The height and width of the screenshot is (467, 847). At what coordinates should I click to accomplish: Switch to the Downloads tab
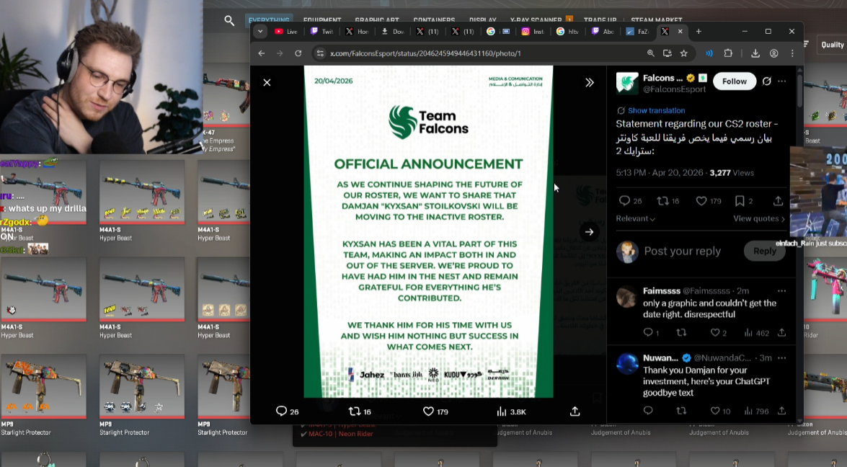coord(393,31)
